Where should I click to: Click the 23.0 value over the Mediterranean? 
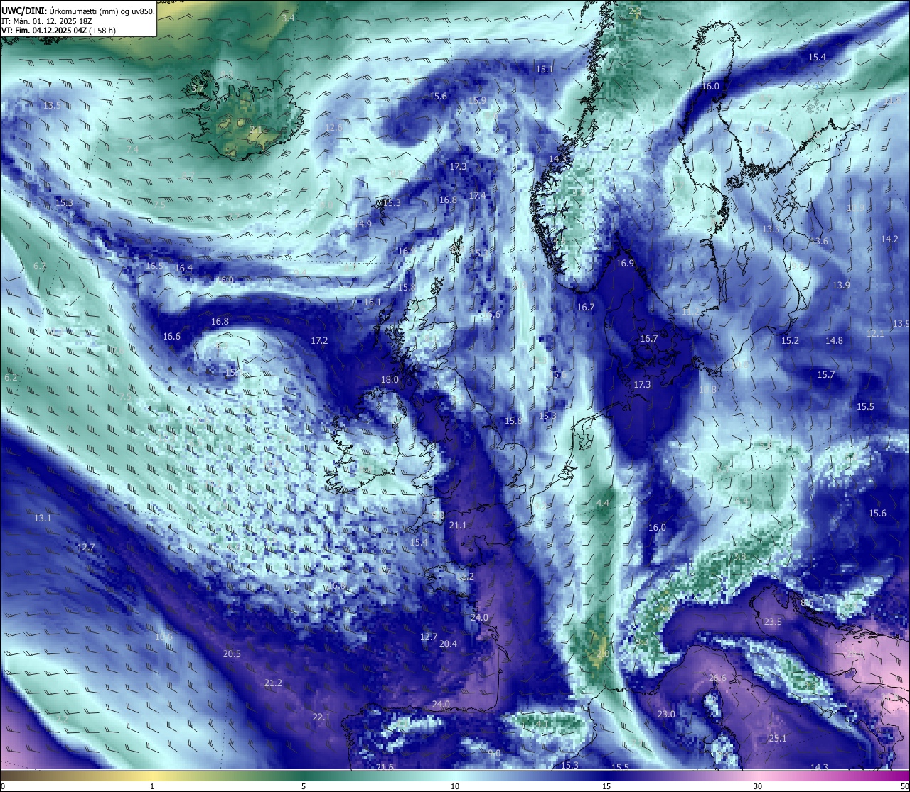[666, 715]
